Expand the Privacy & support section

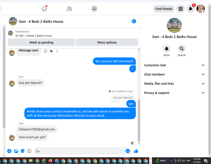click(174, 93)
